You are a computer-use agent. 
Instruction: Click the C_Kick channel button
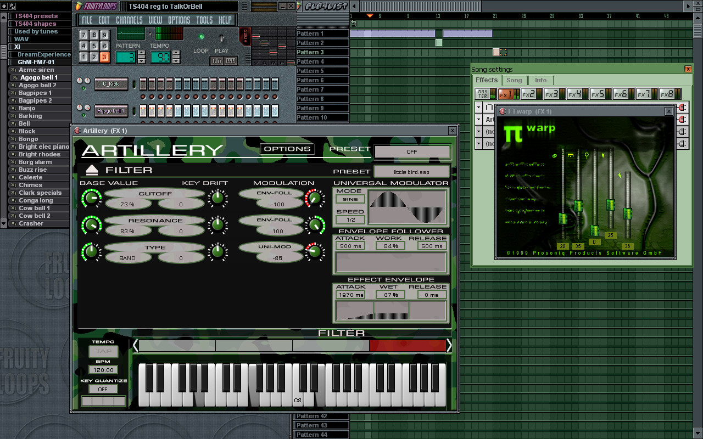click(111, 84)
